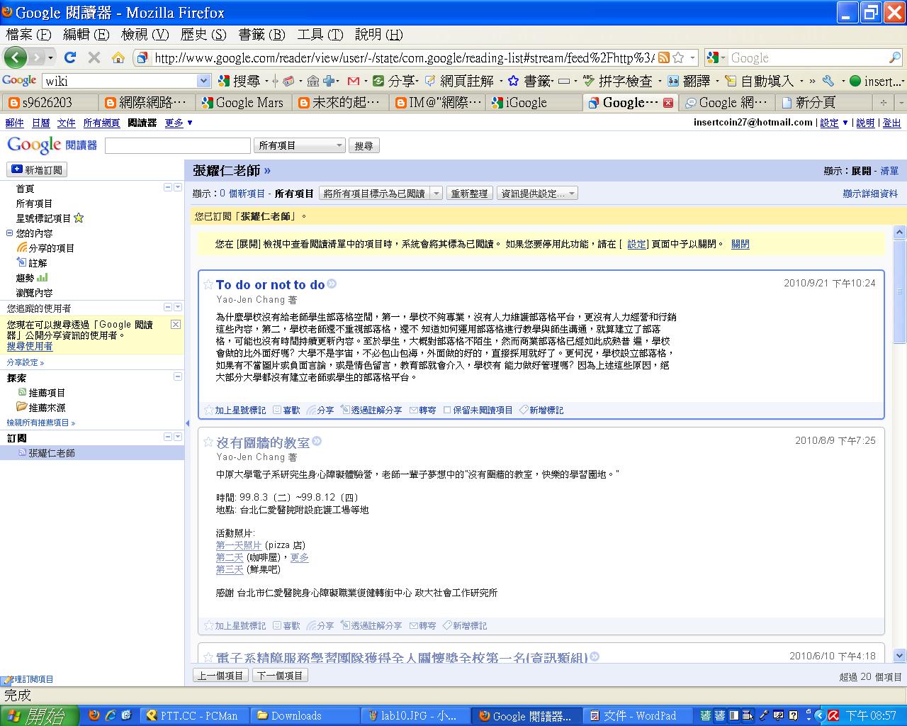The height and width of the screenshot is (726, 907).
Task: Click 透過註解分享 under the first entry
Action: click(371, 410)
